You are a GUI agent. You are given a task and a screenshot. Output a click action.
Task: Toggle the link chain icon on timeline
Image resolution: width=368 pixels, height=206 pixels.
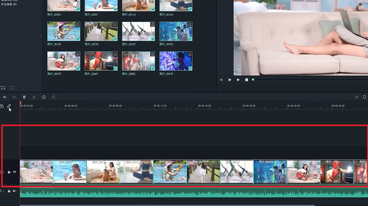coord(9,106)
